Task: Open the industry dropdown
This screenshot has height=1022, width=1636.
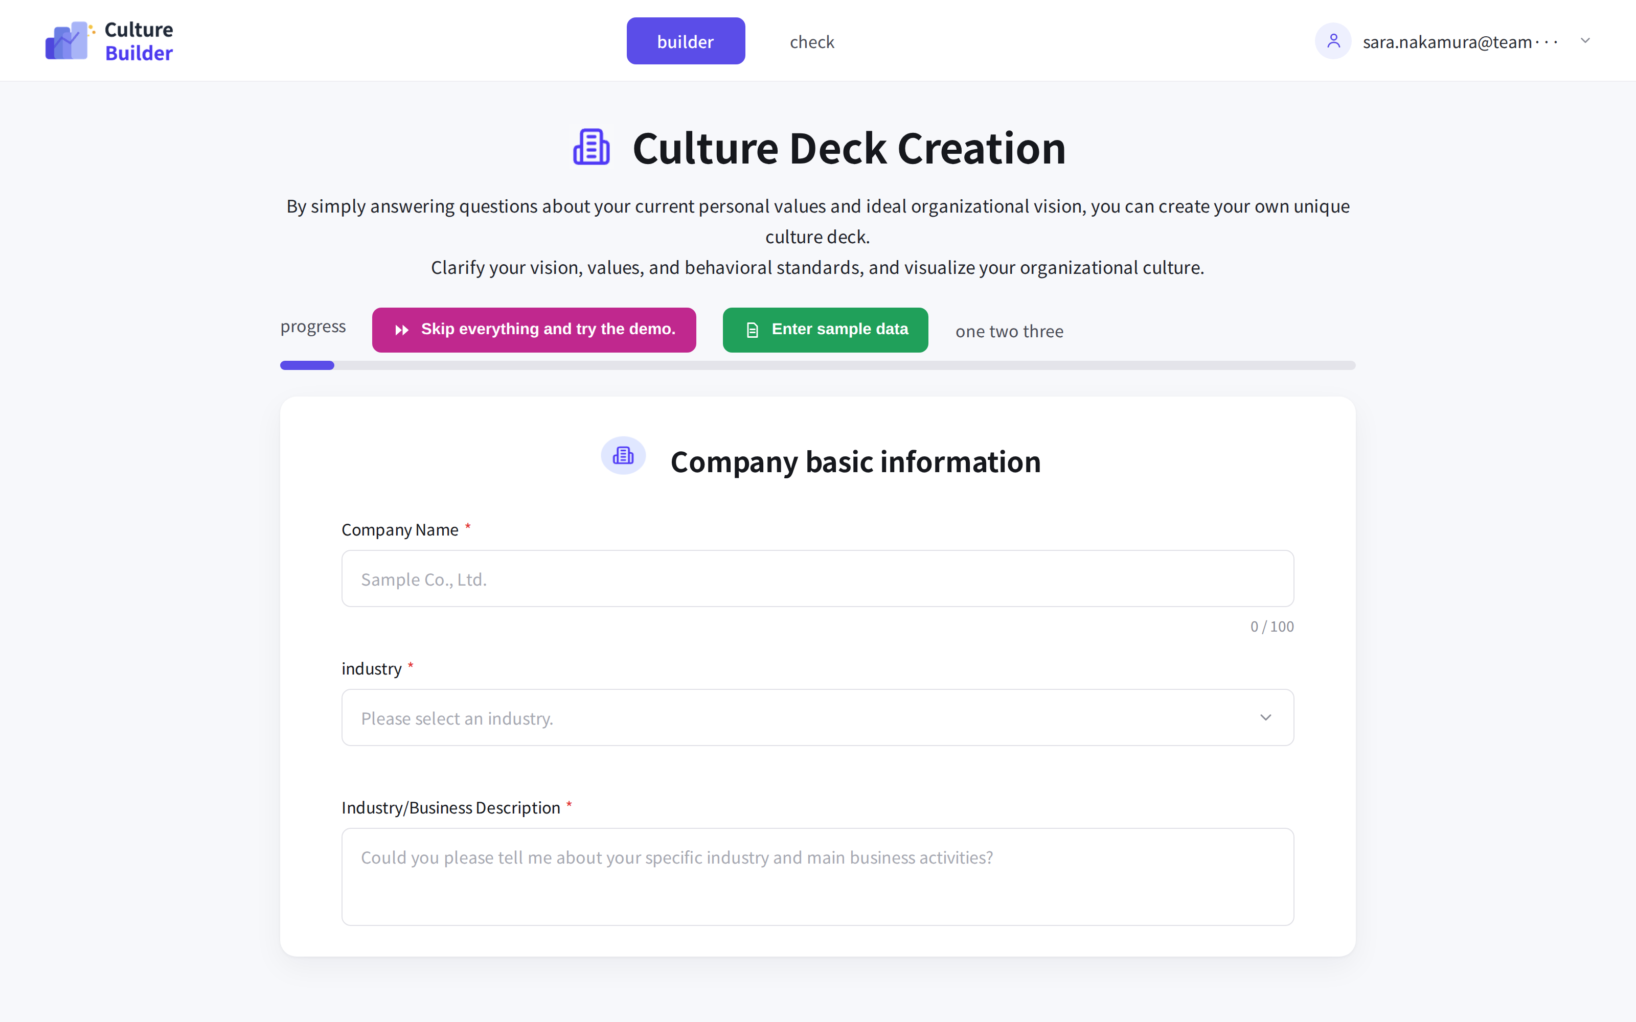Action: [817, 717]
